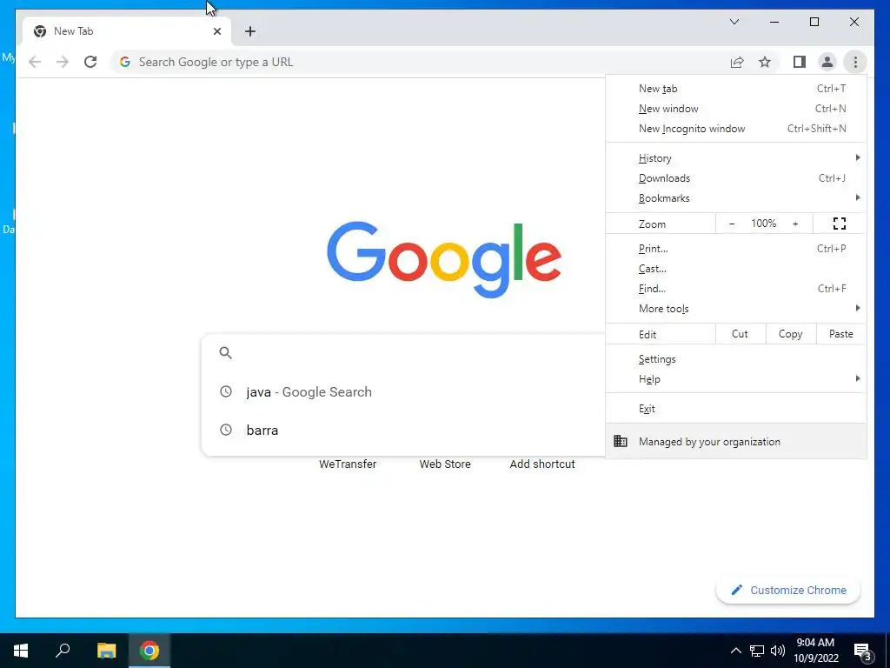890x668 pixels.
Task: Choose Cast from the menu
Action: [x=736, y=268]
